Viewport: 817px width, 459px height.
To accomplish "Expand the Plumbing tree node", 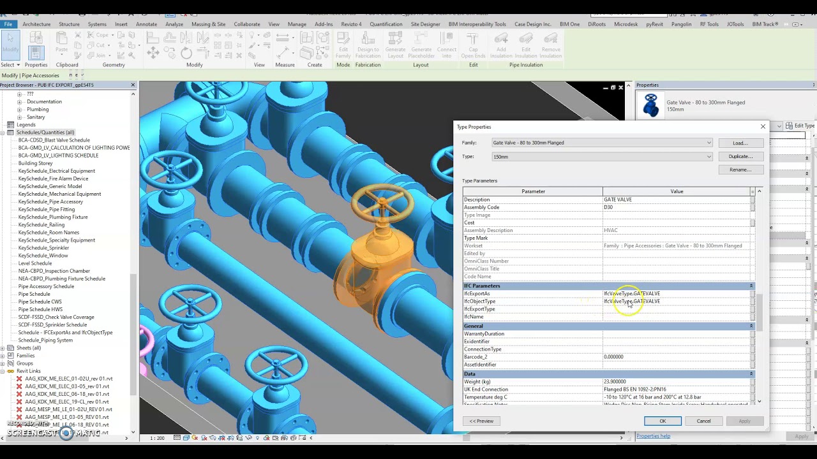I will coord(19,110).
